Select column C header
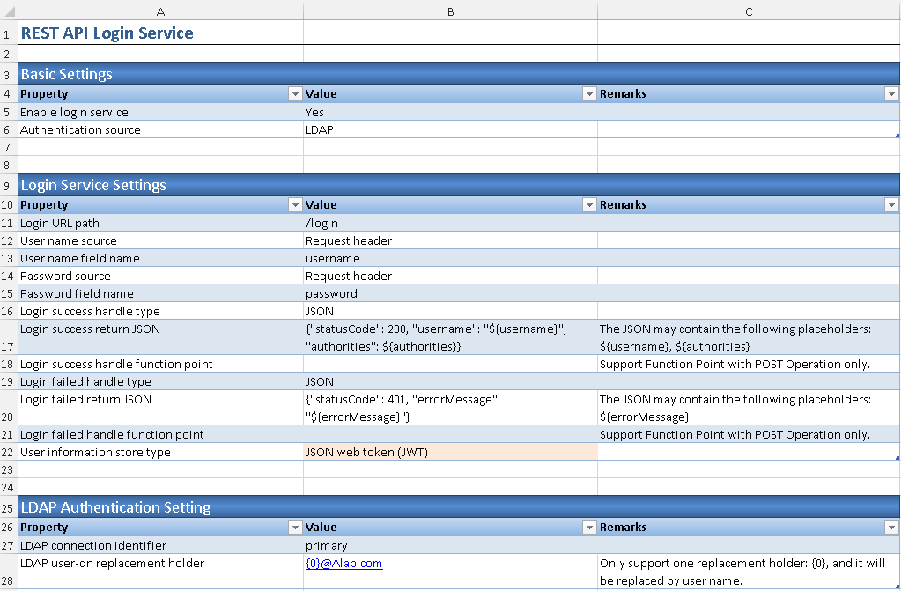This screenshot has width=901, height=591. point(749,11)
